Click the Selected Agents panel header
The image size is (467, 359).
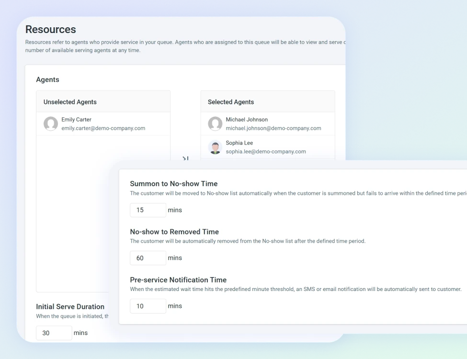[x=231, y=102]
